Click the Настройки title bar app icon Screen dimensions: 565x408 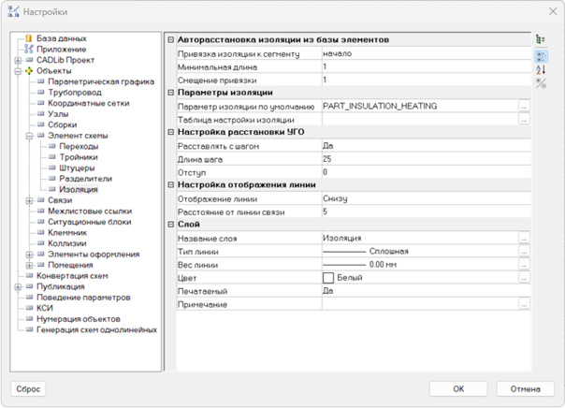coord(13,11)
